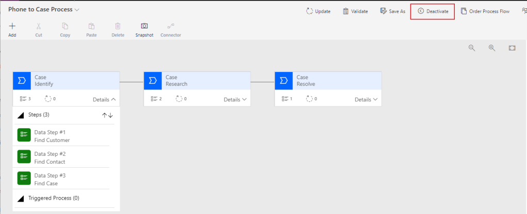The width and height of the screenshot is (527, 214).
Task: Select the Find Customer data step icon
Action: pyautogui.click(x=24, y=135)
